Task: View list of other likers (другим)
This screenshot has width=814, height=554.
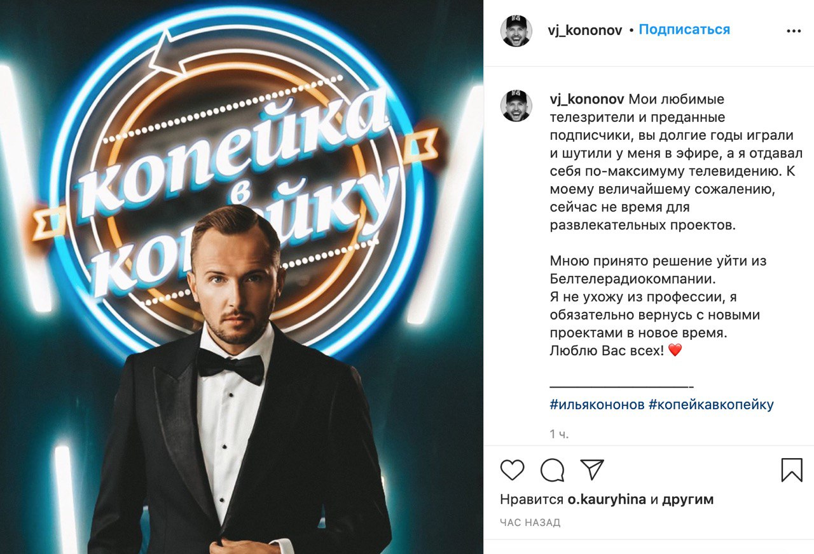Action: [688, 500]
